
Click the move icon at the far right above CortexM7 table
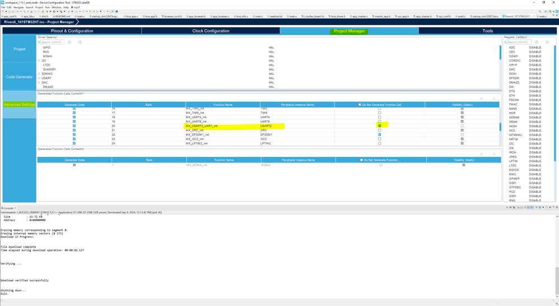494,99
